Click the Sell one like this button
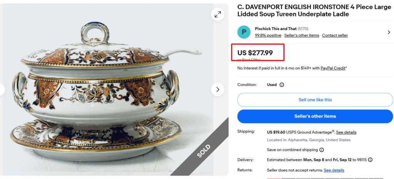394x179 pixels. pos(315,100)
